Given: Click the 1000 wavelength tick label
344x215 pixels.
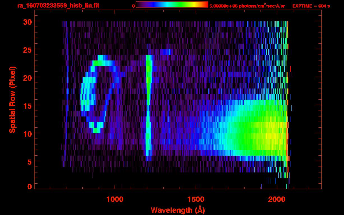Looking at the screenshot, I should [115, 199].
